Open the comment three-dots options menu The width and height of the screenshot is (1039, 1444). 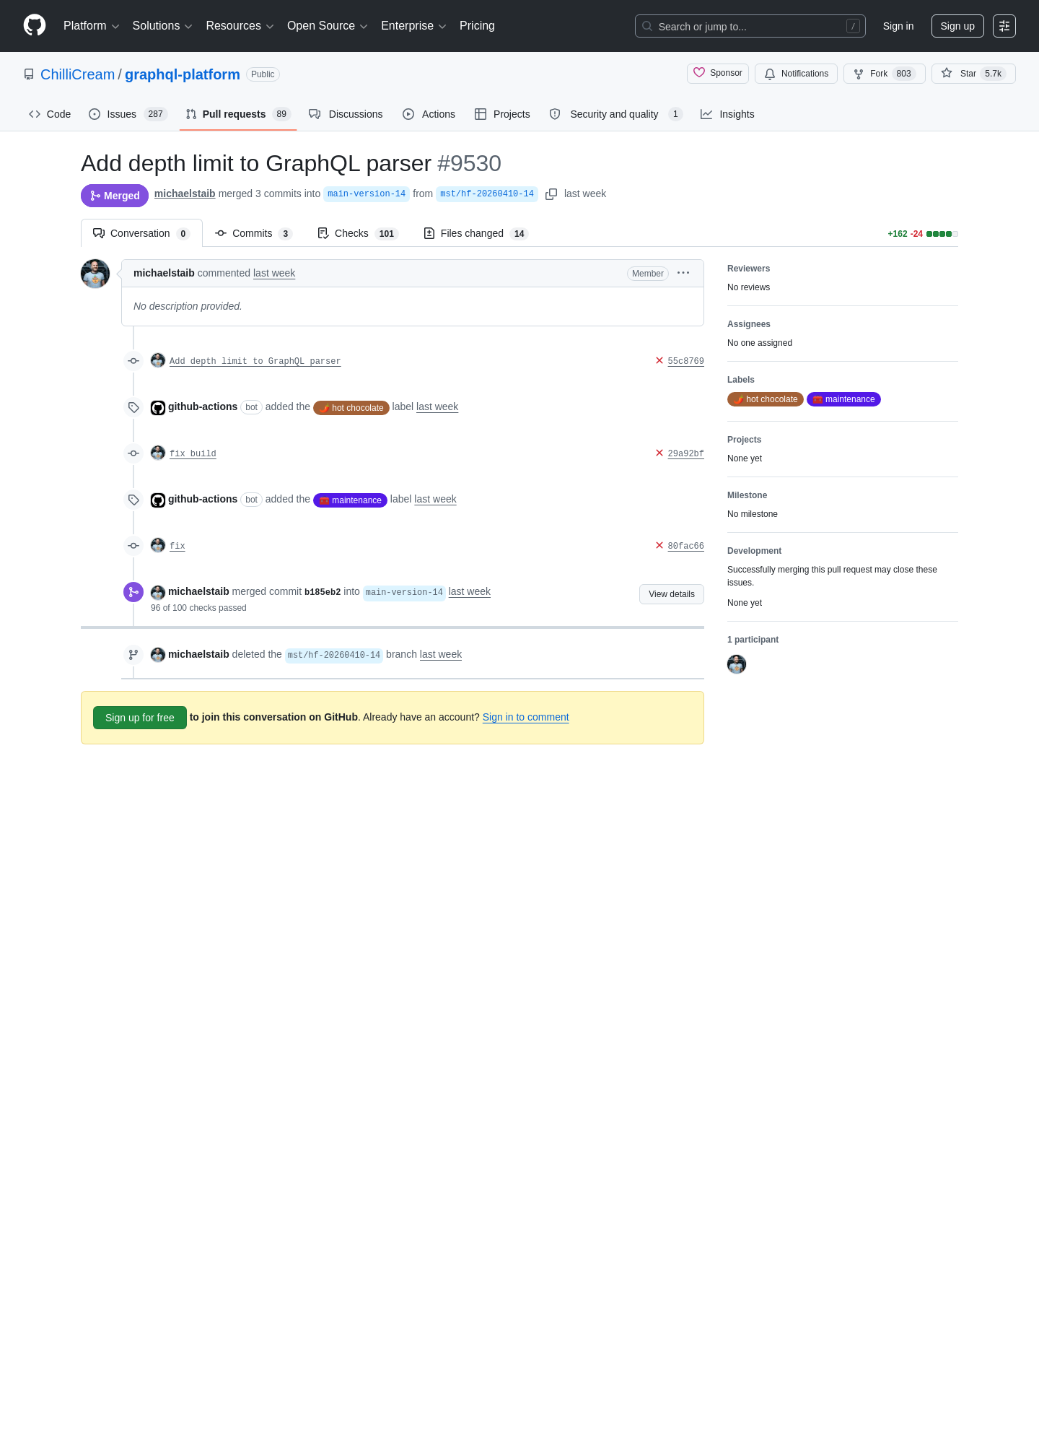pos(683,273)
